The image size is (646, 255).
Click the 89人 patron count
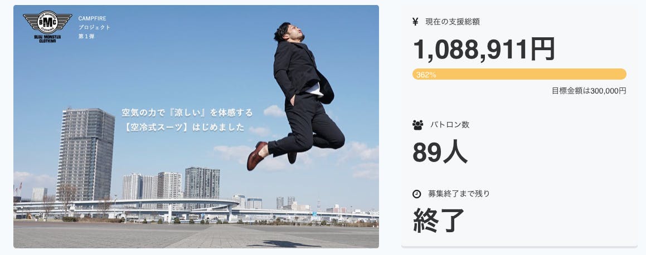[440, 153]
